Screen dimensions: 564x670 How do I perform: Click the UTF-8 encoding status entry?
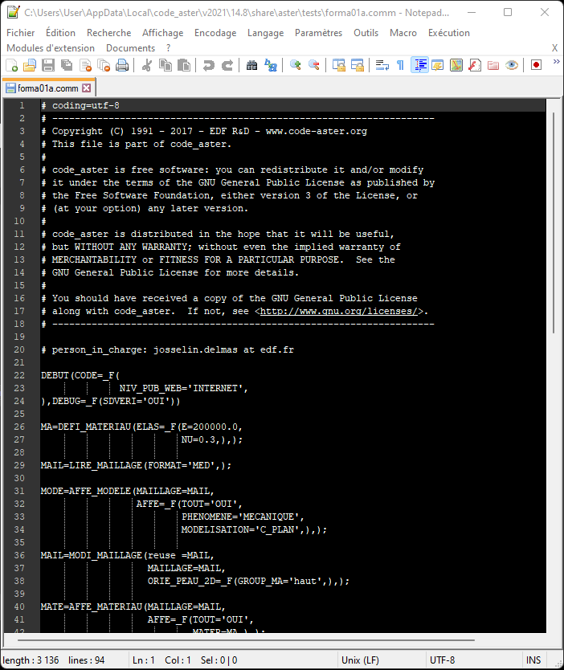pos(442,660)
